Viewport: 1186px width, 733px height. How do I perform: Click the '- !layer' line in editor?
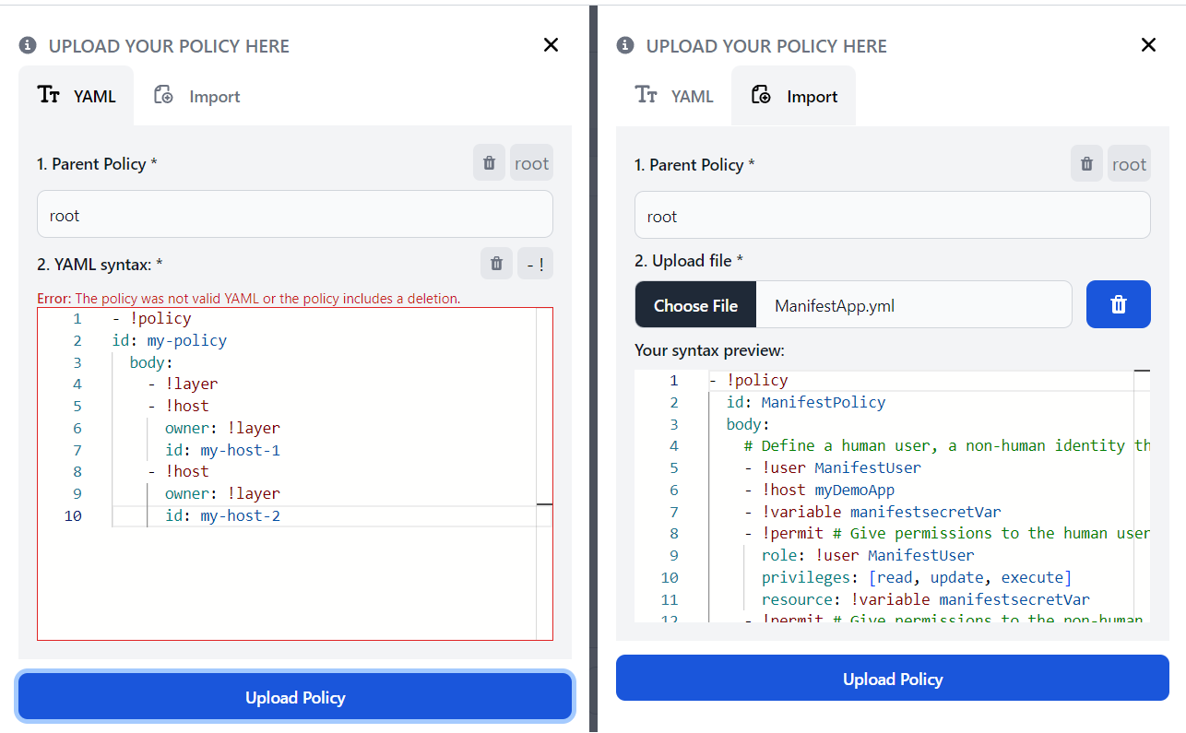coord(183,384)
